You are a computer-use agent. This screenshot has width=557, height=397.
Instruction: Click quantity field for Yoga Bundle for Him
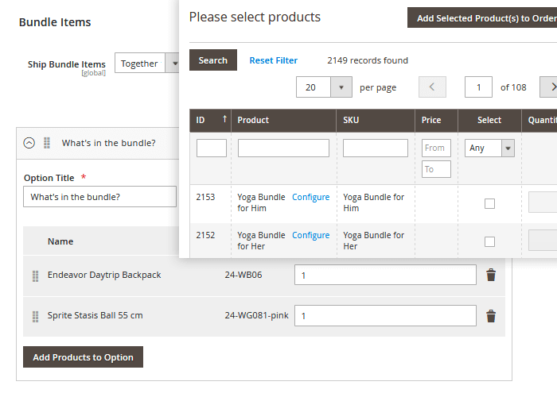click(x=543, y=202)
